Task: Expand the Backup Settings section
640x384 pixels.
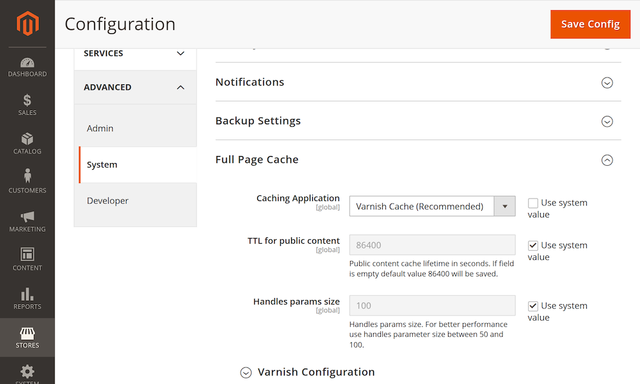Action: tap(607, 122)
